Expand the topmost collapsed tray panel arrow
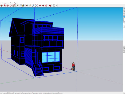 124,10
